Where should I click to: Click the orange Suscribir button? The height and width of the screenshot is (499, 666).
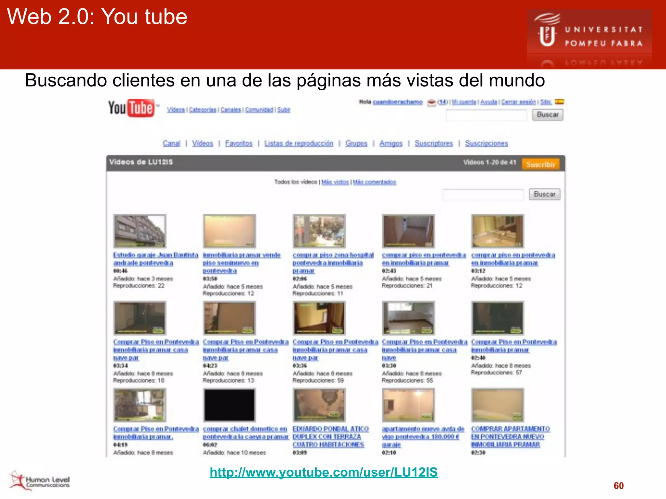541,164
